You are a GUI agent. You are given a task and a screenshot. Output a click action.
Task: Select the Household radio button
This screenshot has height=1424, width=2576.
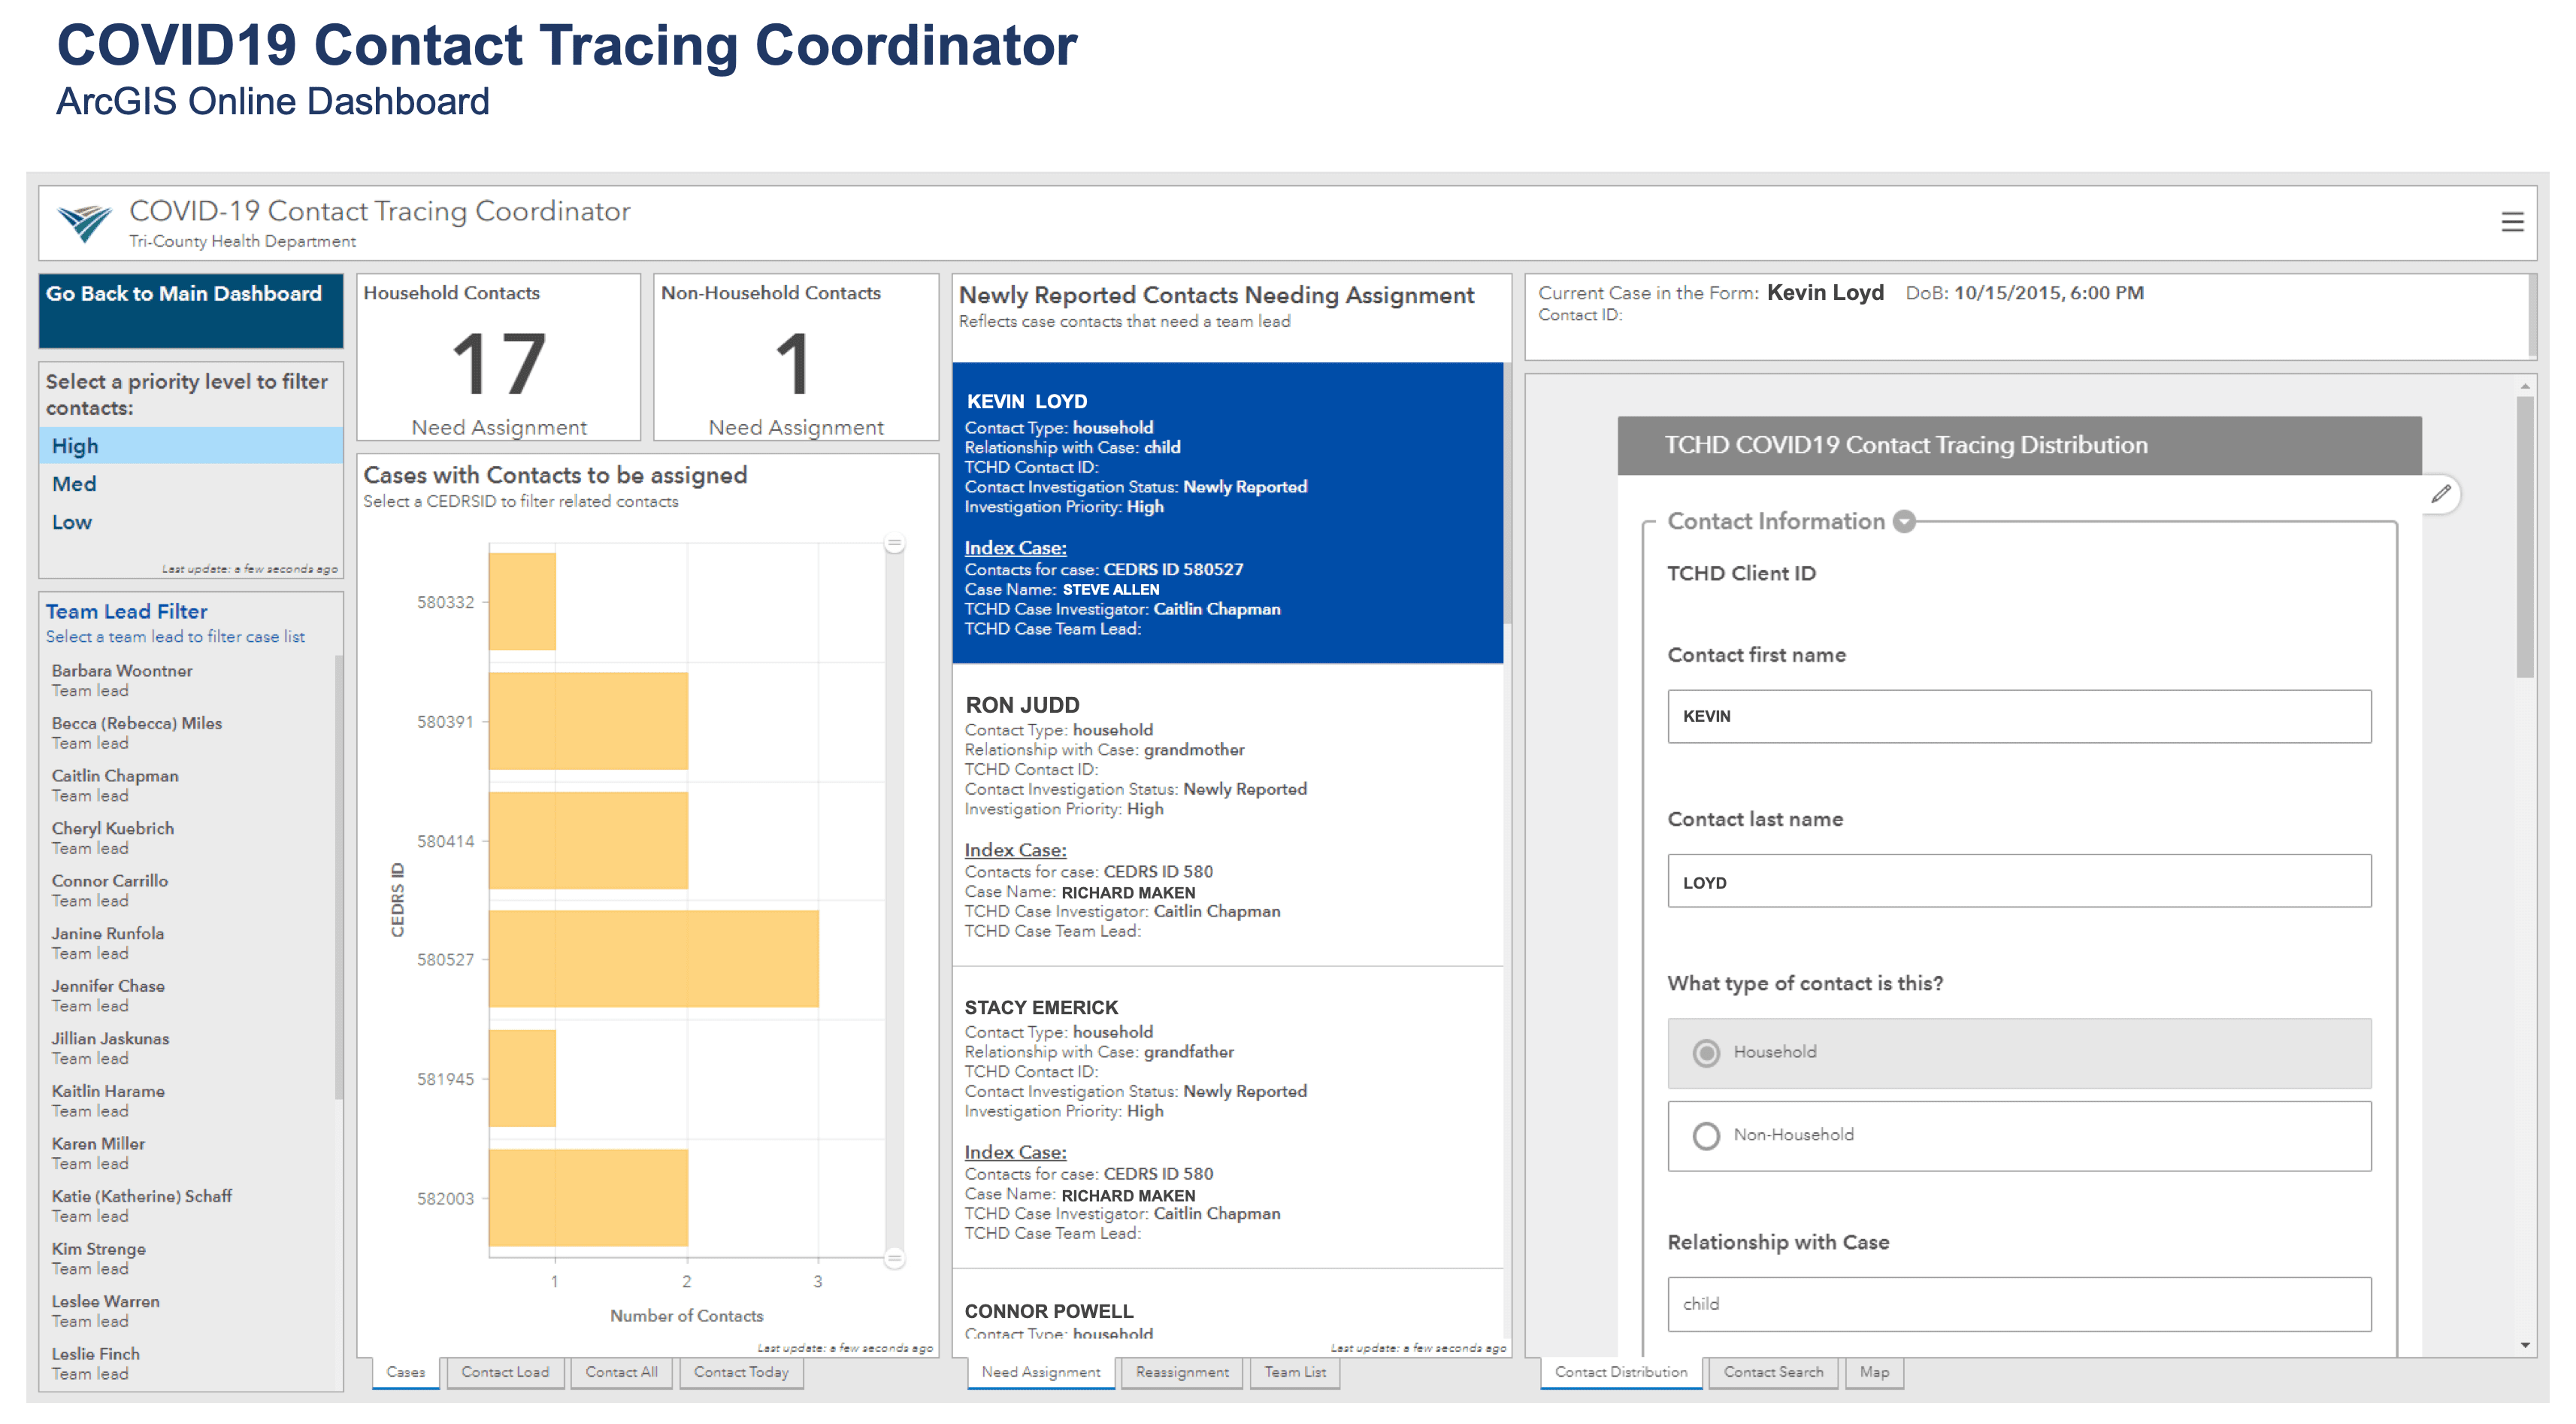[x=1706, y=1052]
